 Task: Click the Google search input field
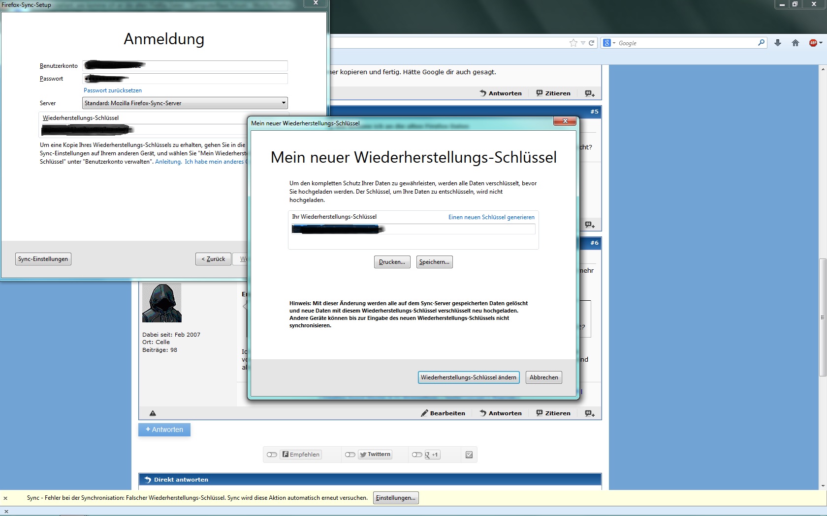coord(687,43)
